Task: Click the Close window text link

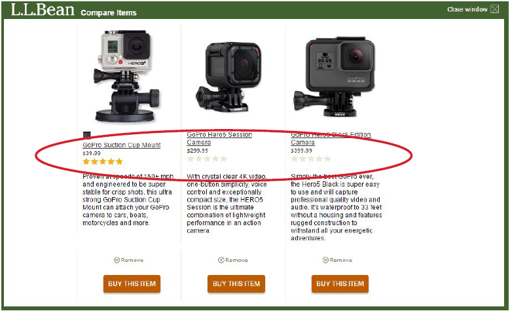Action: 467,9
